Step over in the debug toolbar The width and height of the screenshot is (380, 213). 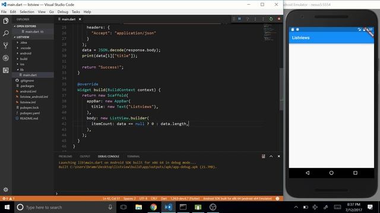click(x=248, y=19)
